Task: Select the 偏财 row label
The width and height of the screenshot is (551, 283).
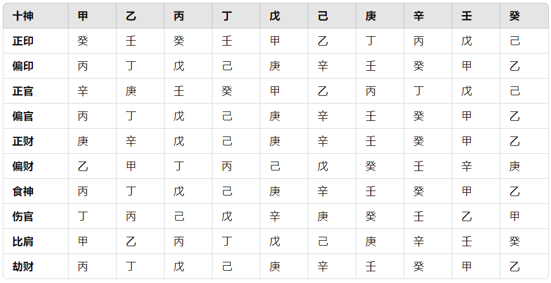Action: click(23, 167)
